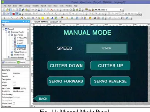The height and width of the screenshot is (112, 150).
Task: Switch to the Vijeo-Manager tab
Action: pyautogui.click(x=9, y=62)
